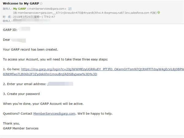Click the 发件人 sender label
Image resolution: width=184 pixels, height=138 pixels.
(7, 9)
